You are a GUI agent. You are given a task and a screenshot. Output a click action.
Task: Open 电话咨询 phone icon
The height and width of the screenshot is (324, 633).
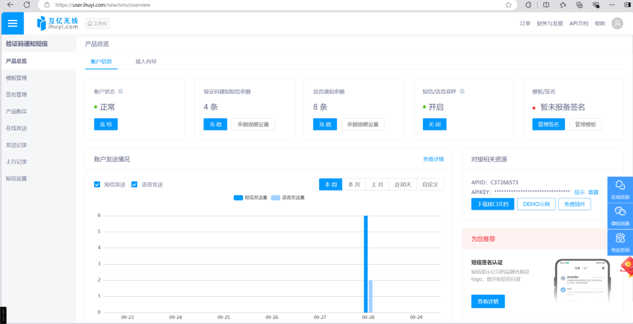point(620,242)
